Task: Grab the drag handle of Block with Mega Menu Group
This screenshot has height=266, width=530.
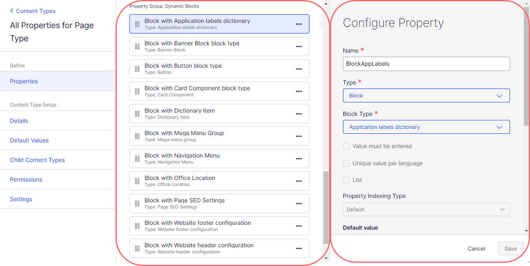Action: click(x=137, y=136)
